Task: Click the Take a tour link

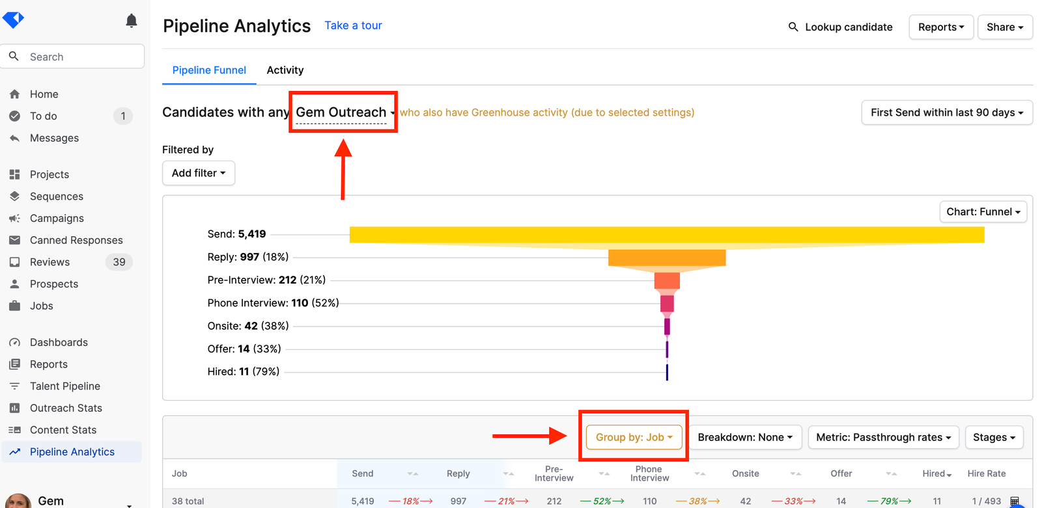Action: [354, 25]
